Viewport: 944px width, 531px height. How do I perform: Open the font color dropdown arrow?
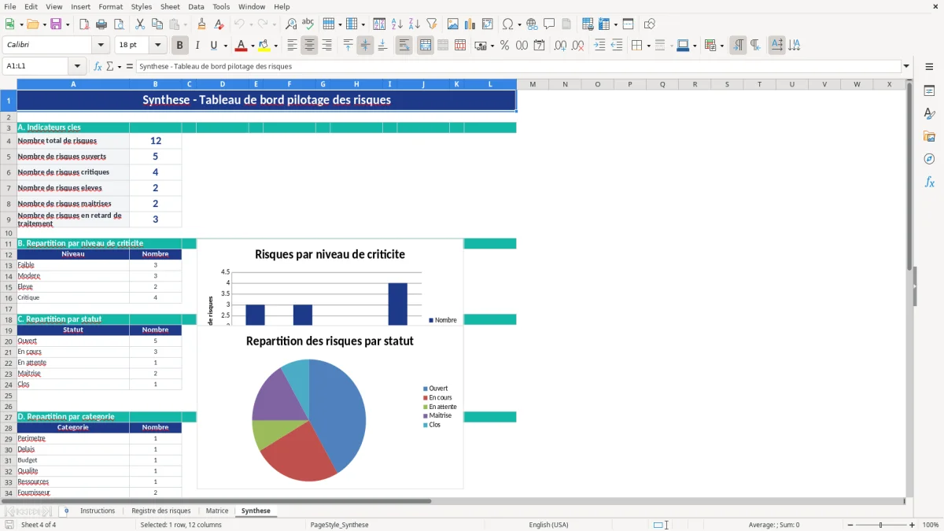[x=252, y=46]
